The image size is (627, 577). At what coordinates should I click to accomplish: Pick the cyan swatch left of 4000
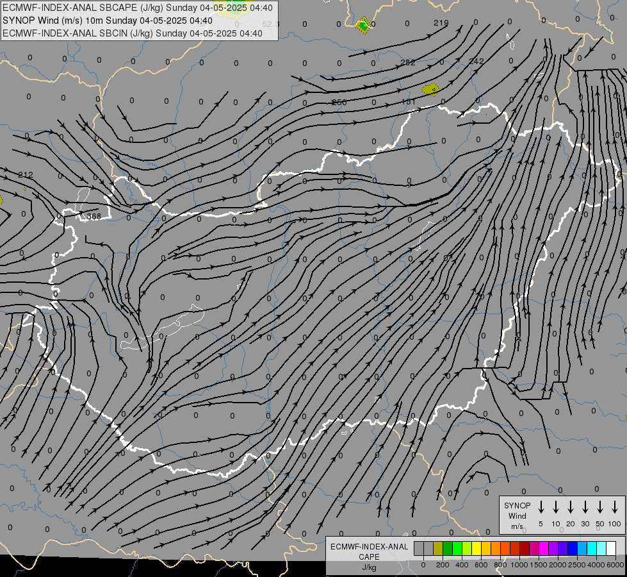[x=591, y=548]
